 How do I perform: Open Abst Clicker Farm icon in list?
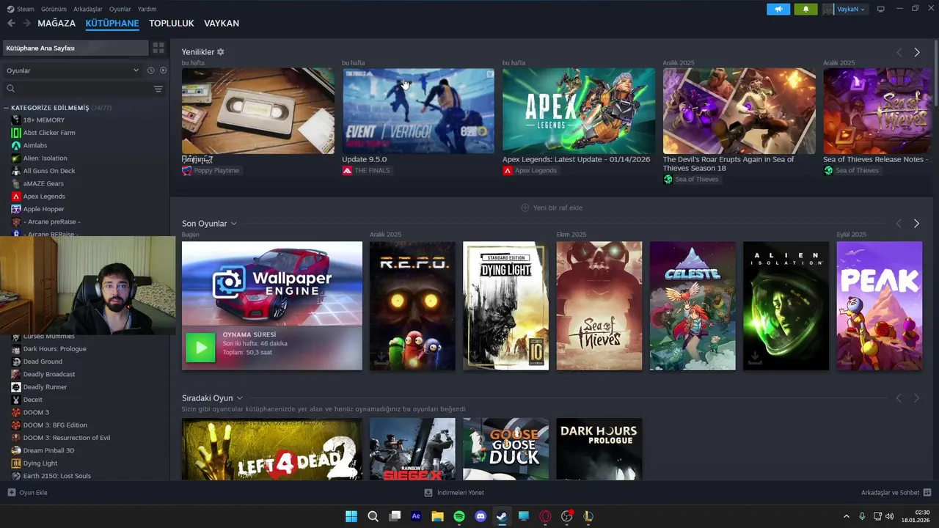coord(16,133)
